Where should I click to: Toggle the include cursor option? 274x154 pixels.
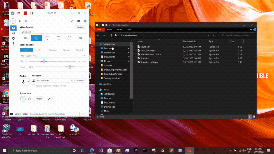pyautogui.click(x=13, y=21)
